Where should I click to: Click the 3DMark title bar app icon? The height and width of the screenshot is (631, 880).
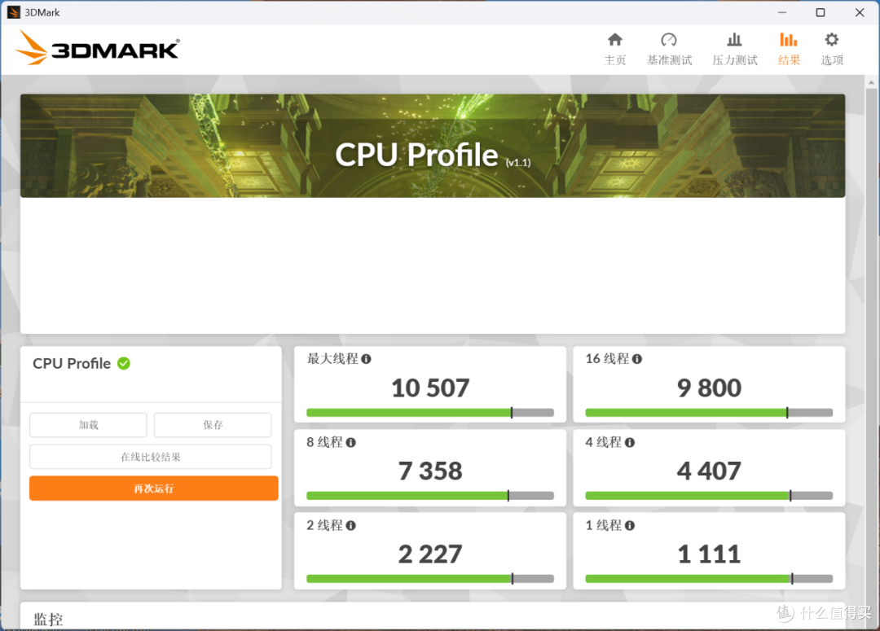point(14,12)
